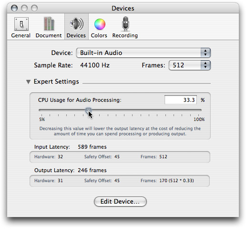Image resolution: width=246 pixels, height=229 pixels.
Task: Click the Device popup stepper arrows
Action: click(x=205, y=53)
